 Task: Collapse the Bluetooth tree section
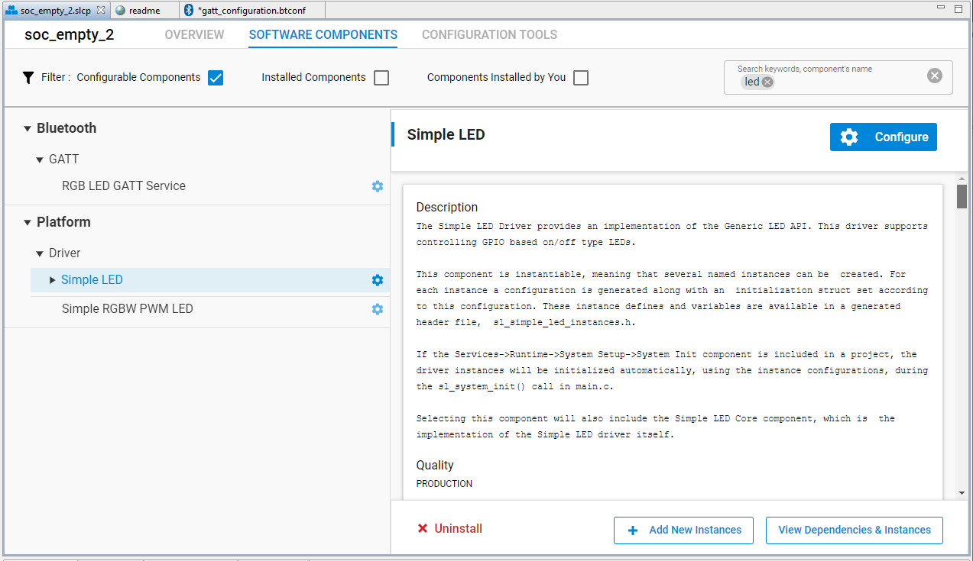[x=28, y=128]
